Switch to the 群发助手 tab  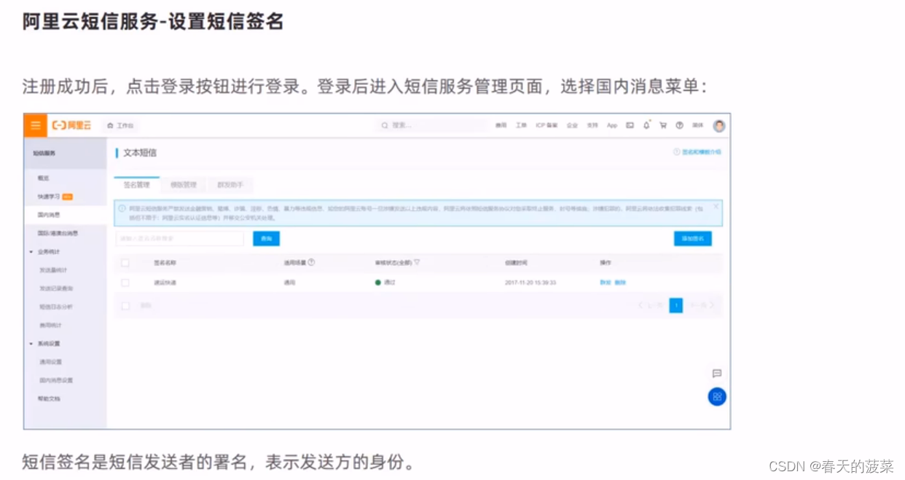pos(230,185)
